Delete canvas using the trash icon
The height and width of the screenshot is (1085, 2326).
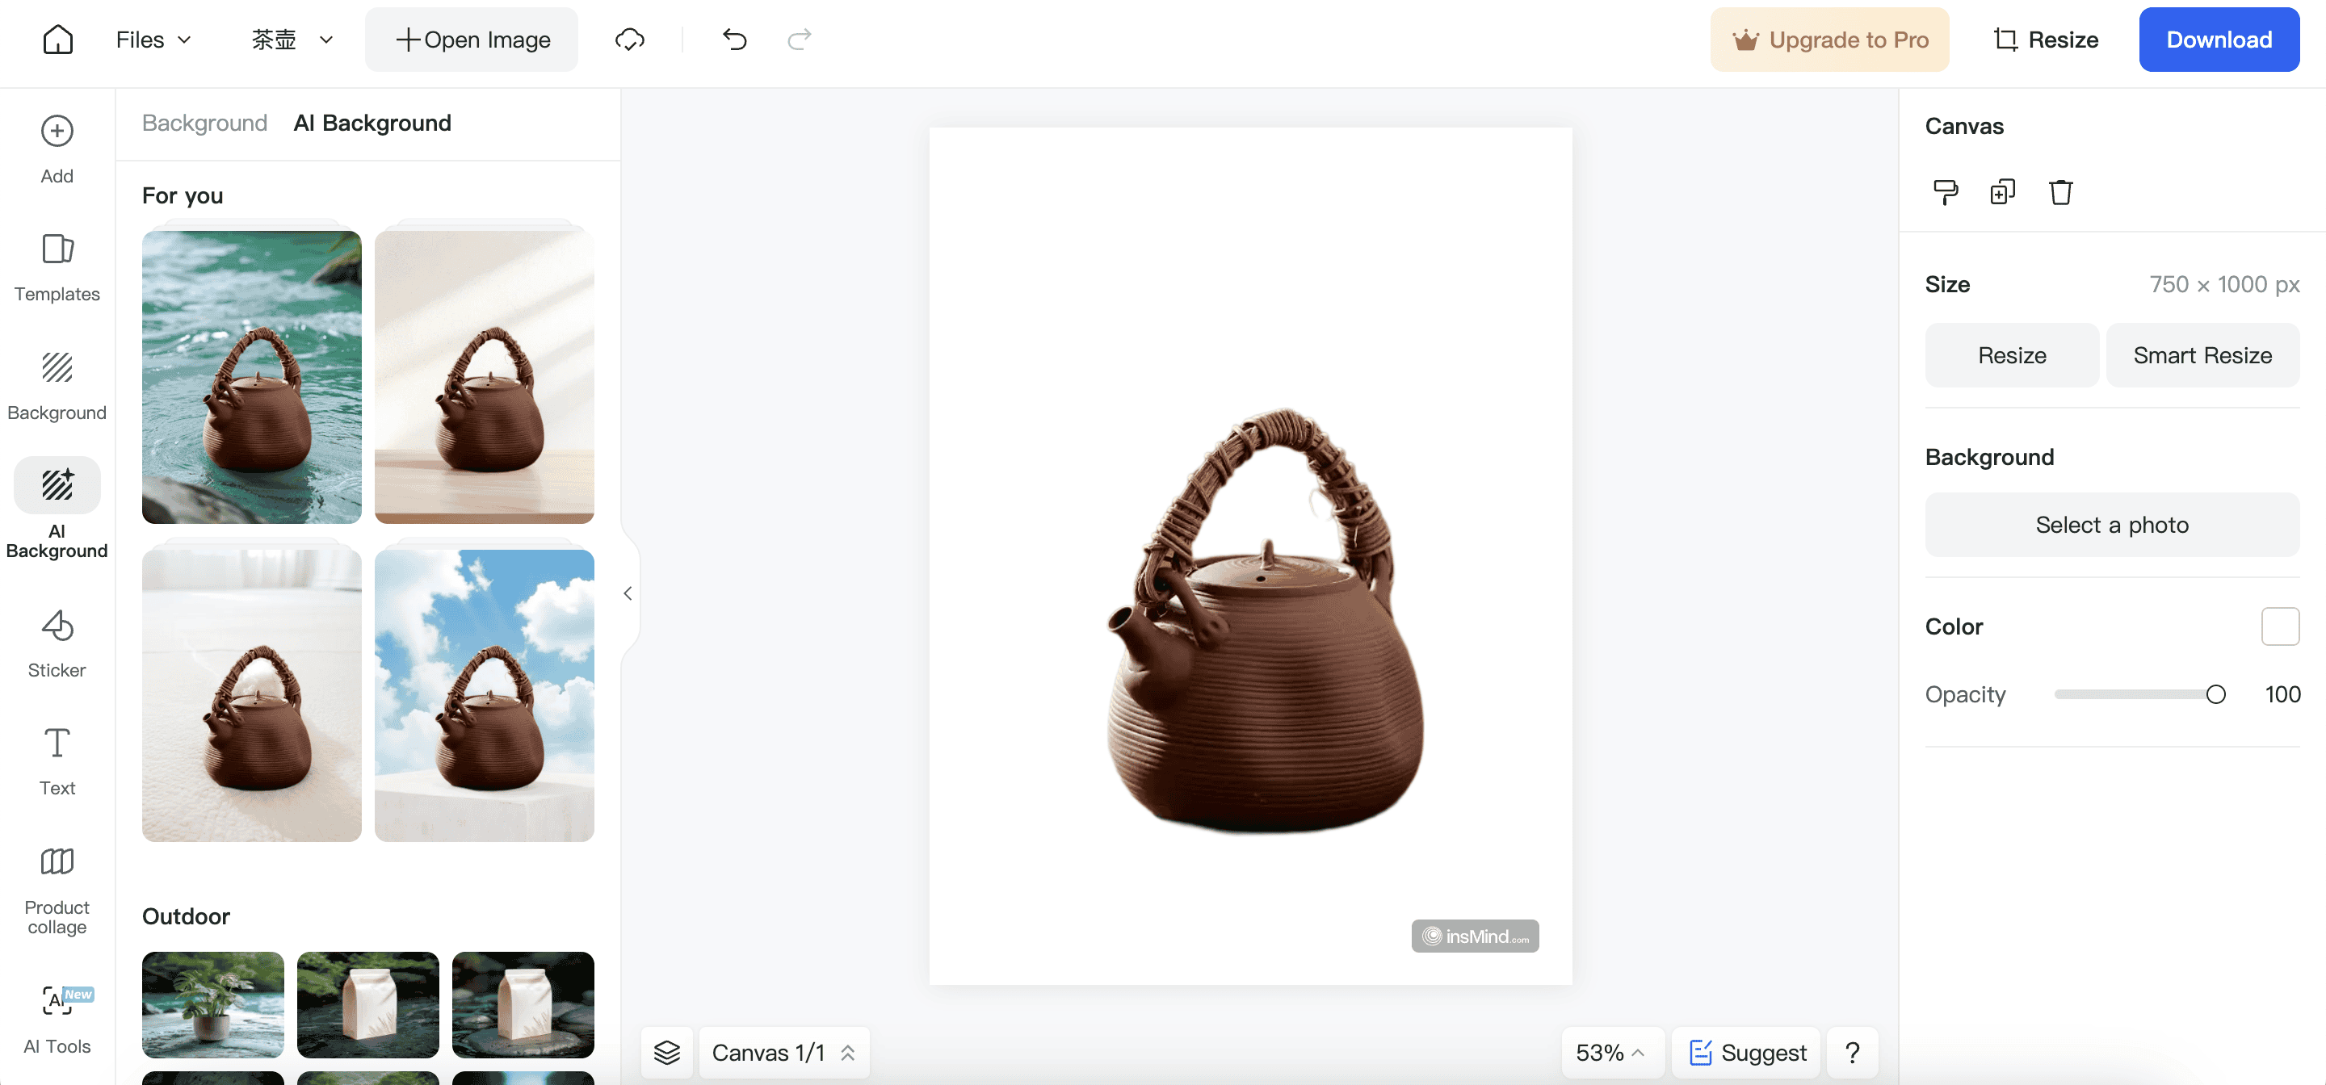(2059, 192)
